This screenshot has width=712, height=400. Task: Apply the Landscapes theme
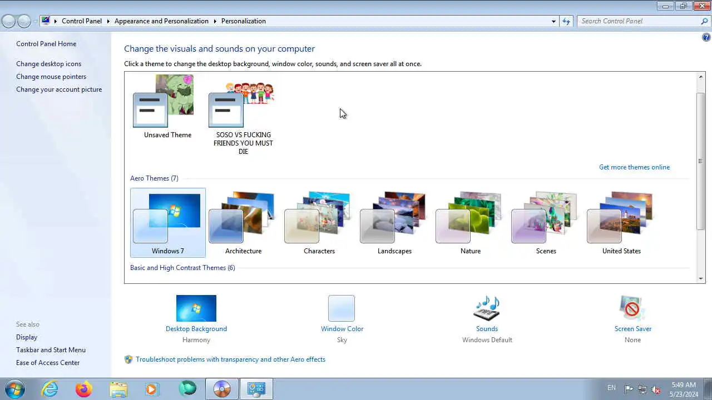tap(394, 223)
